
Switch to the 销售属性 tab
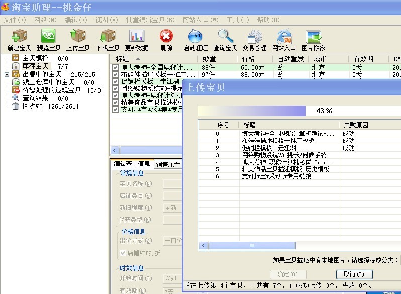(168, 164)
